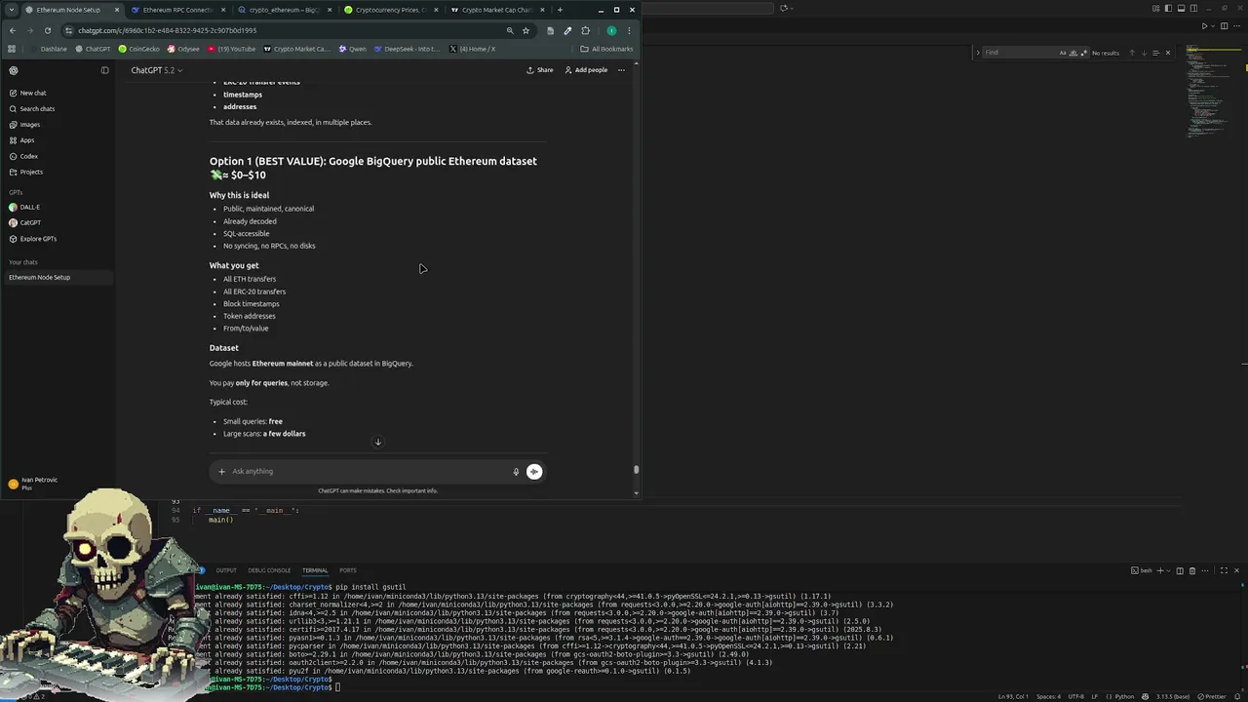Screen dimensions: 1248x702
Task: Open the DALL-E GPT
Action: tap(24, 207)
